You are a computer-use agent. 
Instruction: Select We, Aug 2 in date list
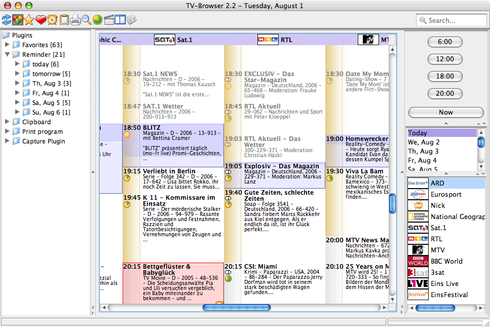click(x=442, y=142)
